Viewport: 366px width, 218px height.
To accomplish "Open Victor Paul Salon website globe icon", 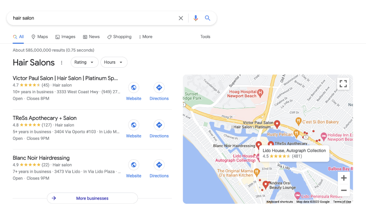I will point(133,88).
